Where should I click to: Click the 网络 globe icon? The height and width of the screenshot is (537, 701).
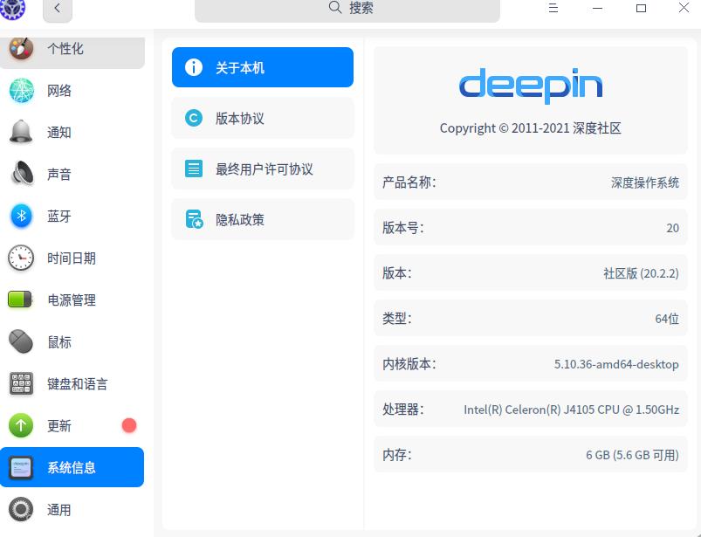pyautogui.click(x=22, y=90)
